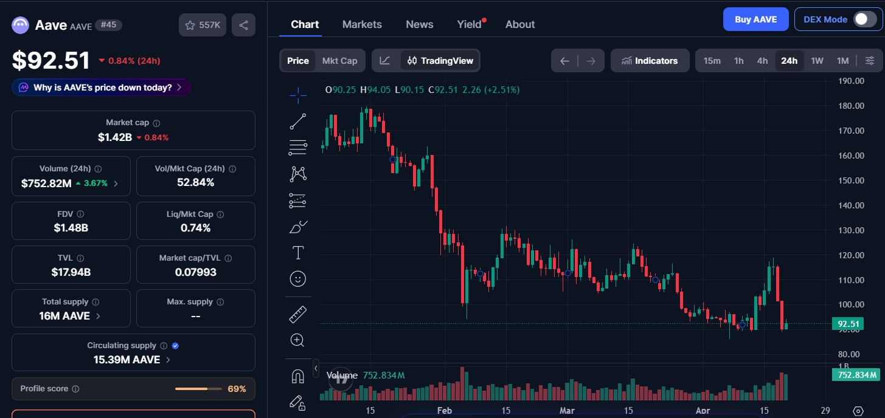This screenshot has height=418, width=885.
Task: Select the XABCD pattern tool
Action: click(298, 173)
